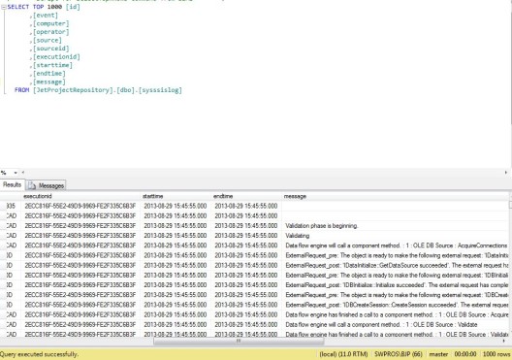Select the Results tab
The height and width of the screenshot is (360, 512).
12,185
